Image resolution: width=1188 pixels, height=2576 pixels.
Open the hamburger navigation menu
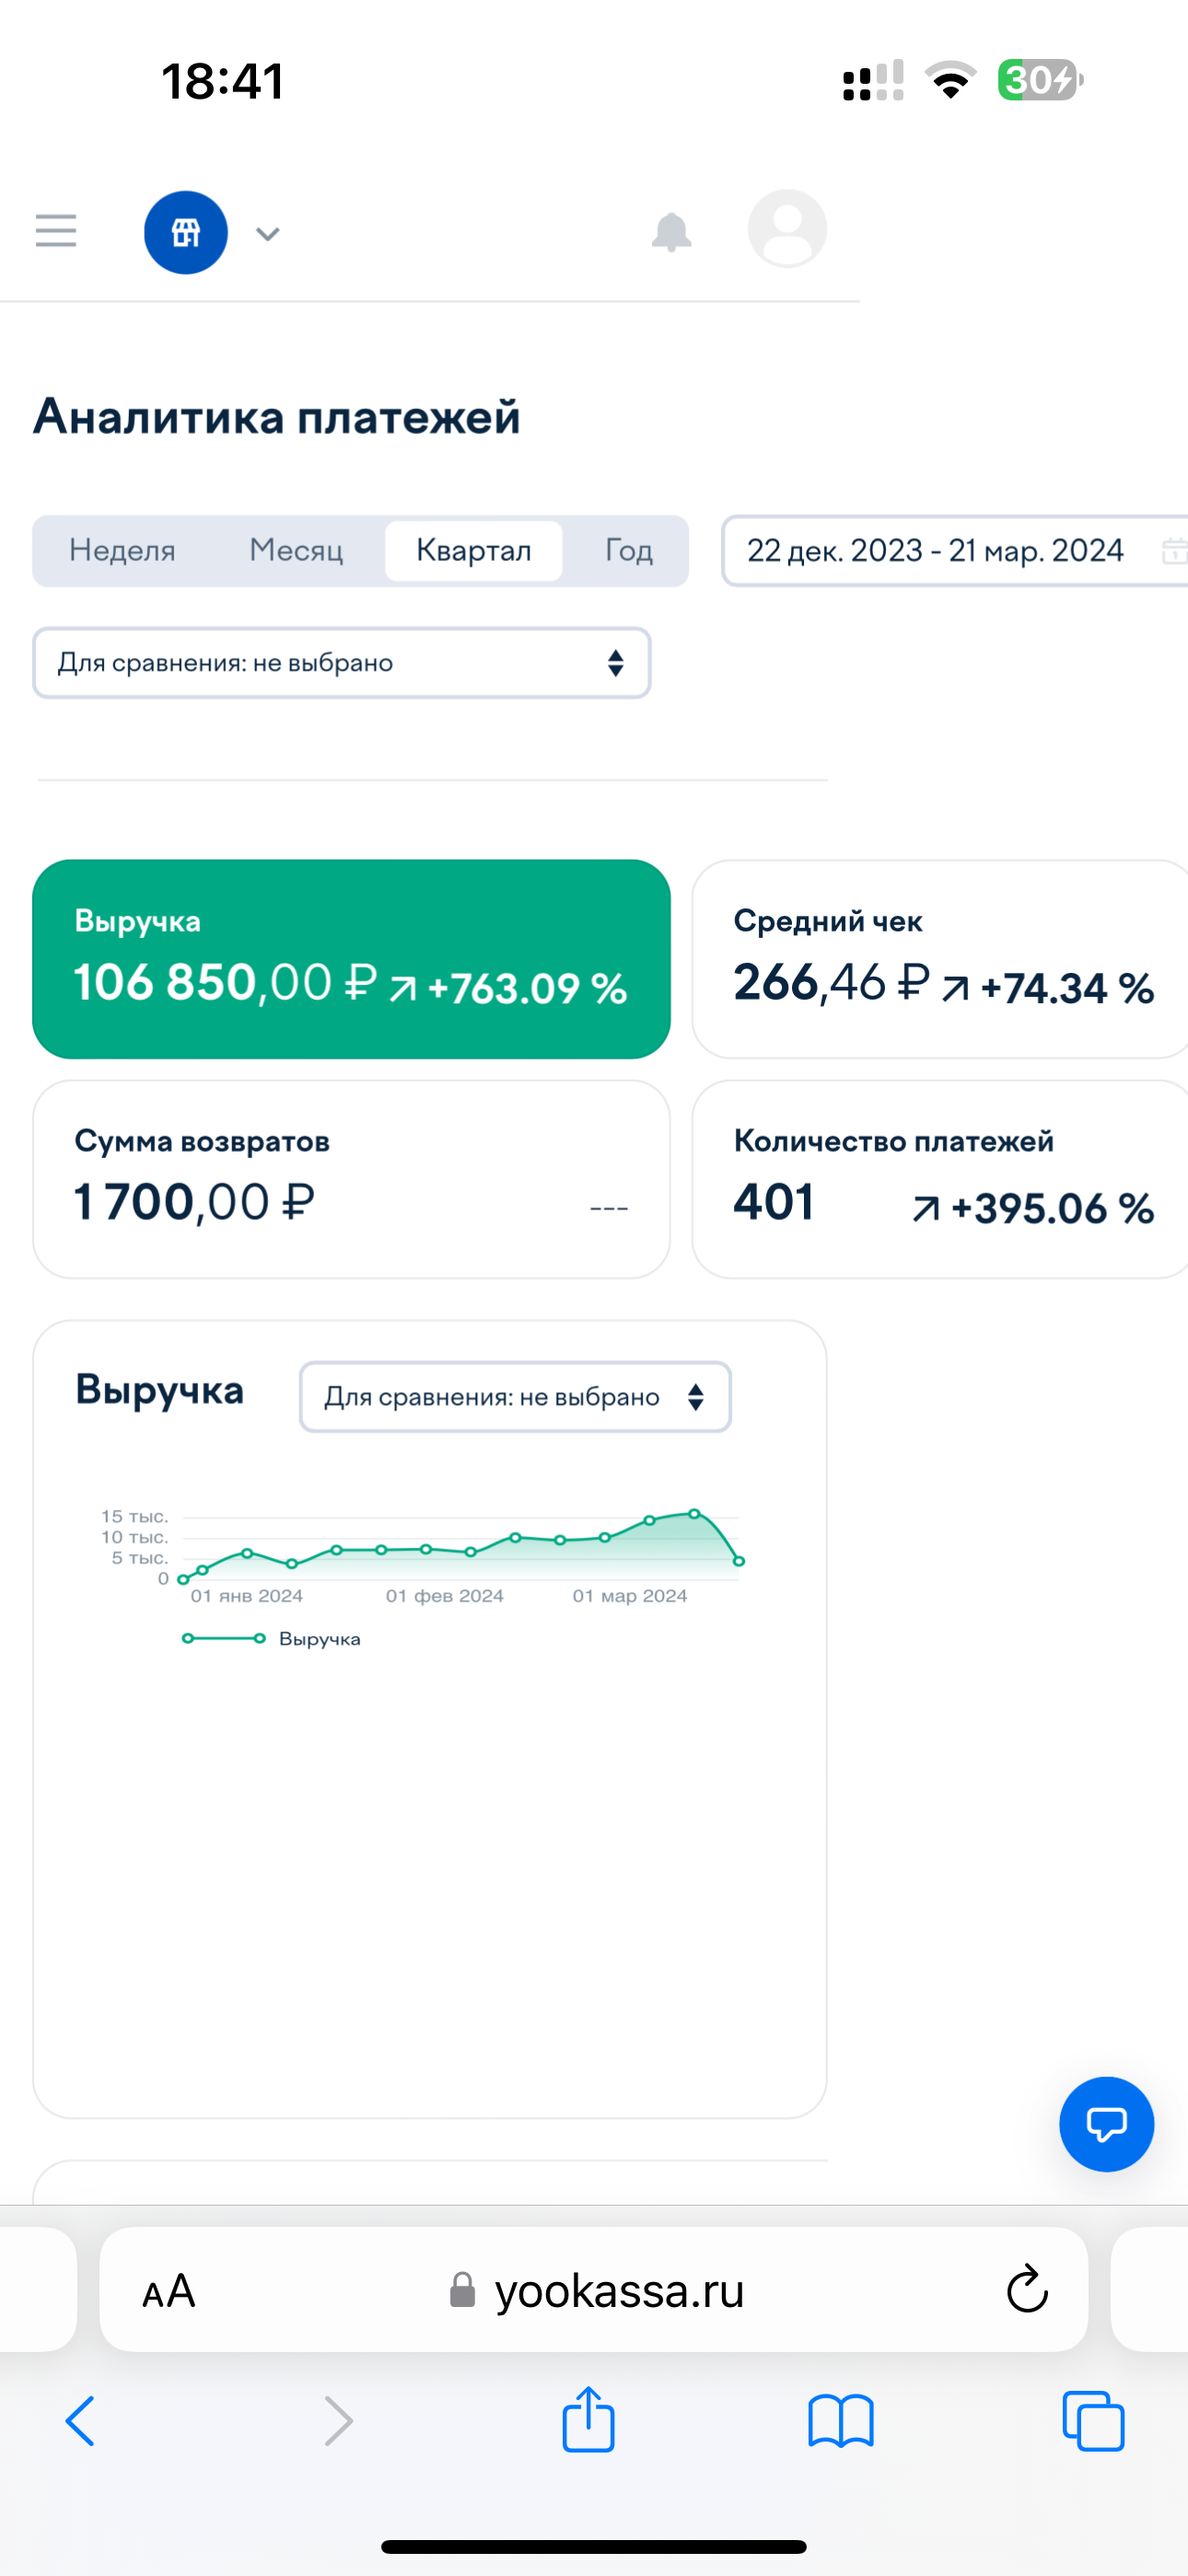click(x=56, y=231)
